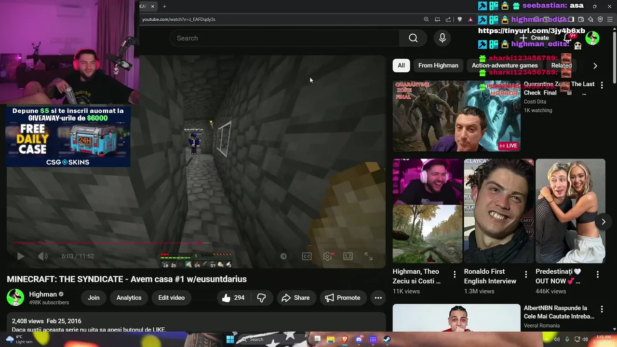This screenshot has width=617, height=347.
Task: Select the All filter chip
Action: point(401,66)
